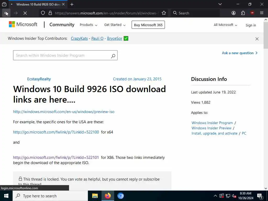
Task: Focus the Firefox Search box
Action: pos(195,13)
